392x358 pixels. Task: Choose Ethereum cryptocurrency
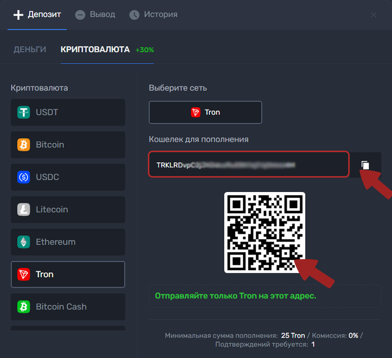68,242
